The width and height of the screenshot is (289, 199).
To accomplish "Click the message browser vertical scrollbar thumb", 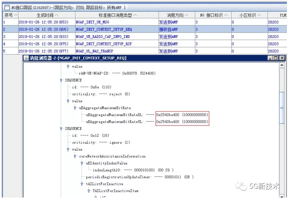I will 282,108.
